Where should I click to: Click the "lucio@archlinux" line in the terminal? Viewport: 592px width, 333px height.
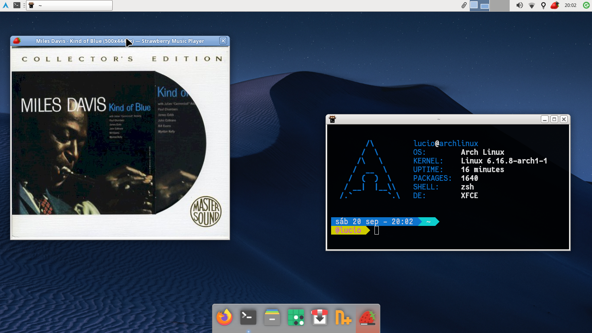tap(446, 144)
